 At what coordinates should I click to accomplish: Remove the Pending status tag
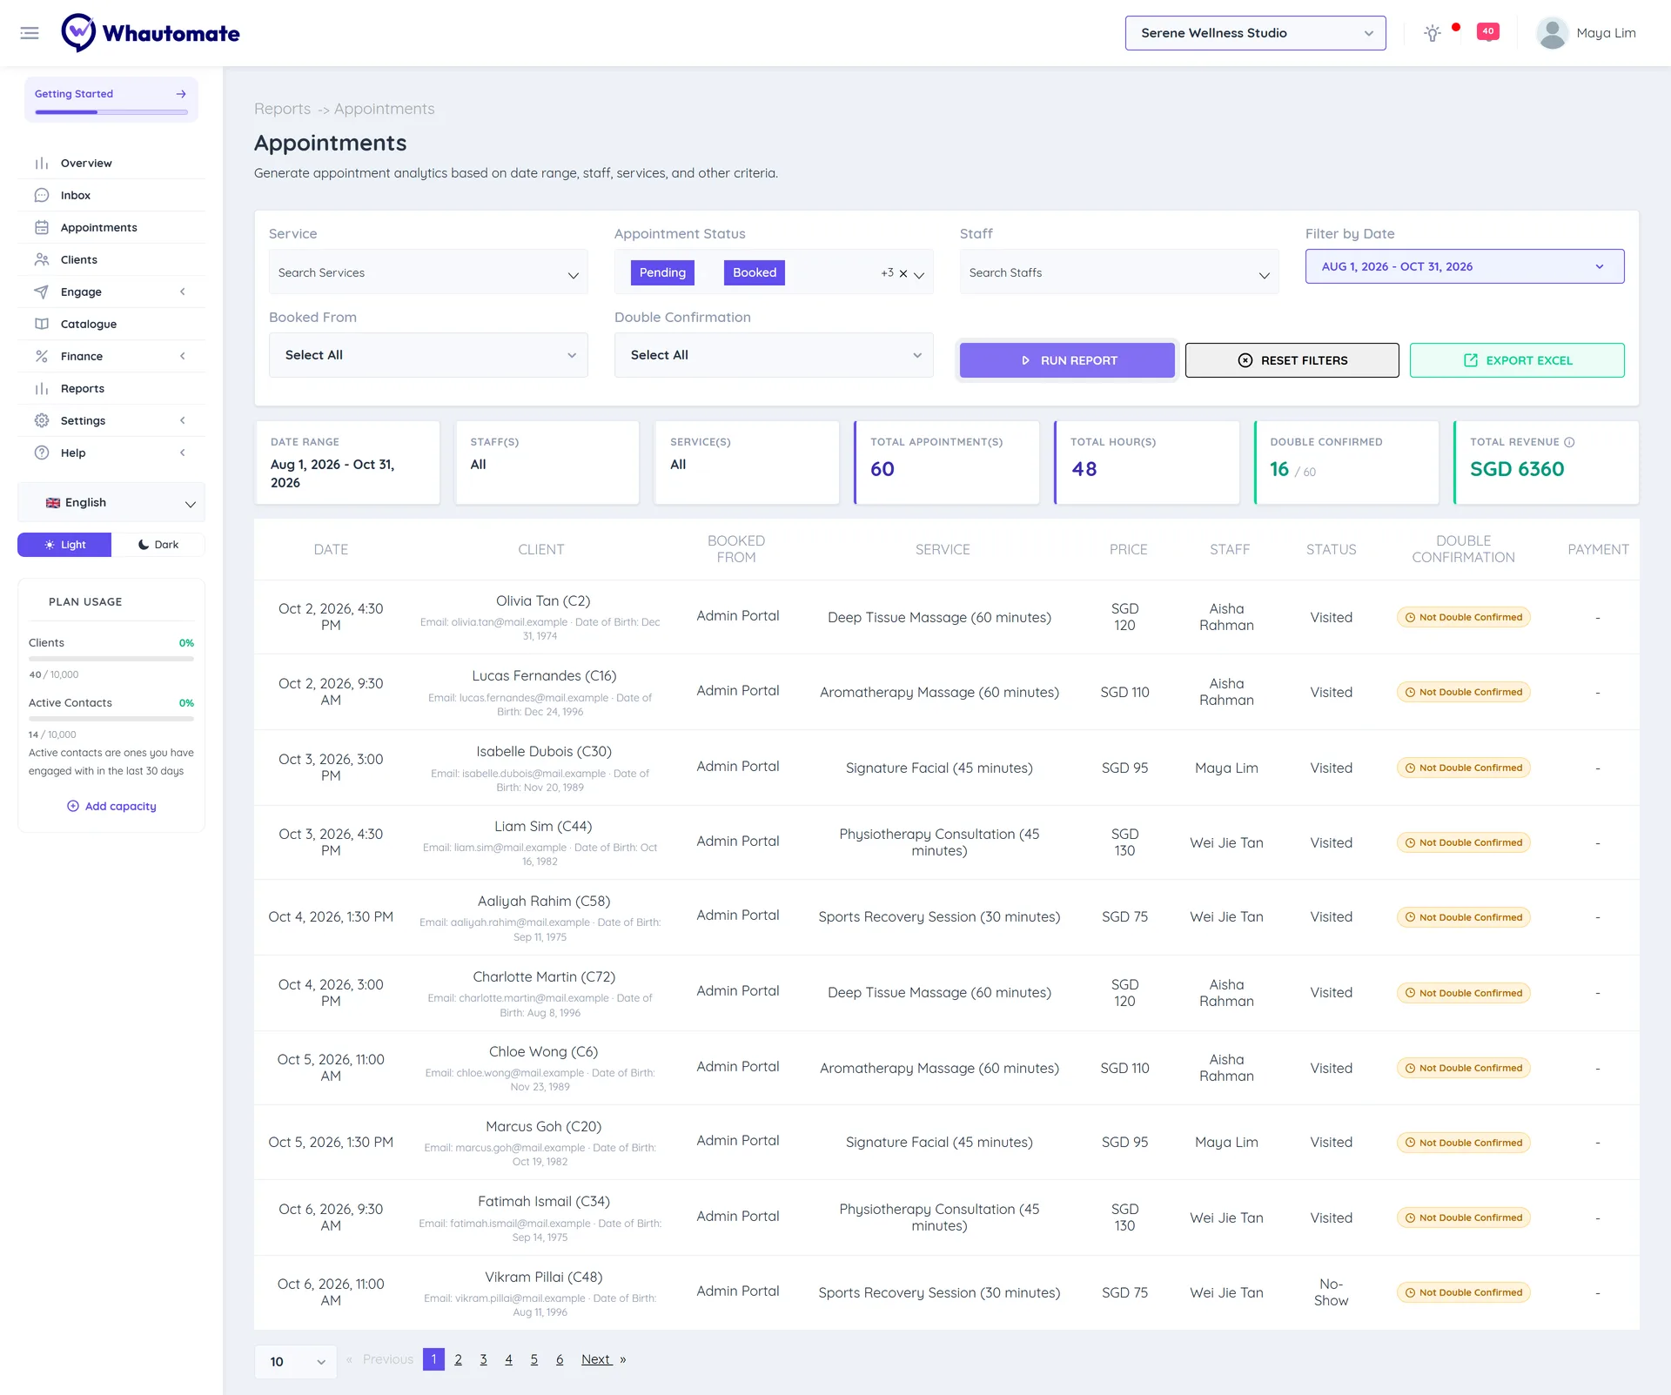662,272
